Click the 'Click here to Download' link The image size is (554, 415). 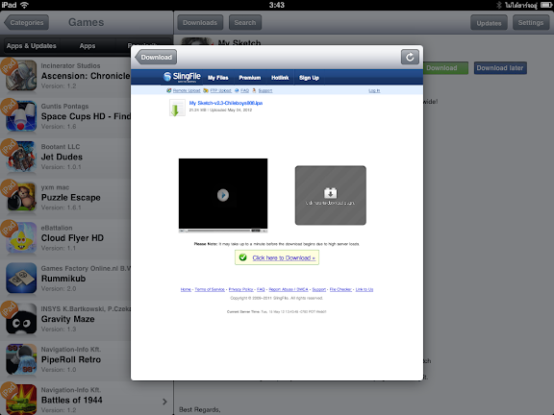coord(284,258)
